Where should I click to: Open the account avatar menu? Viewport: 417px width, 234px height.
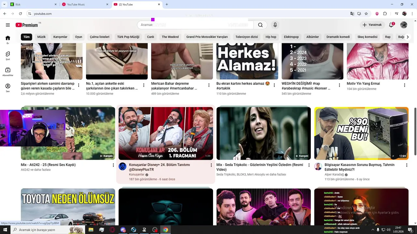click(404, 25)
